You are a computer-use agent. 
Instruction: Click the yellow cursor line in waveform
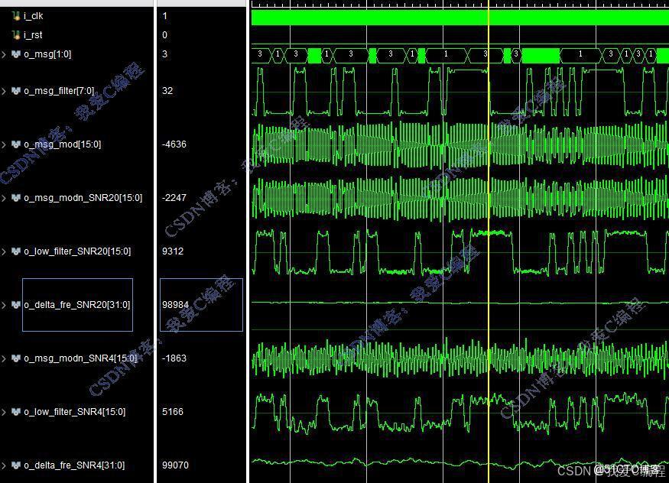[x=489, y=243]
